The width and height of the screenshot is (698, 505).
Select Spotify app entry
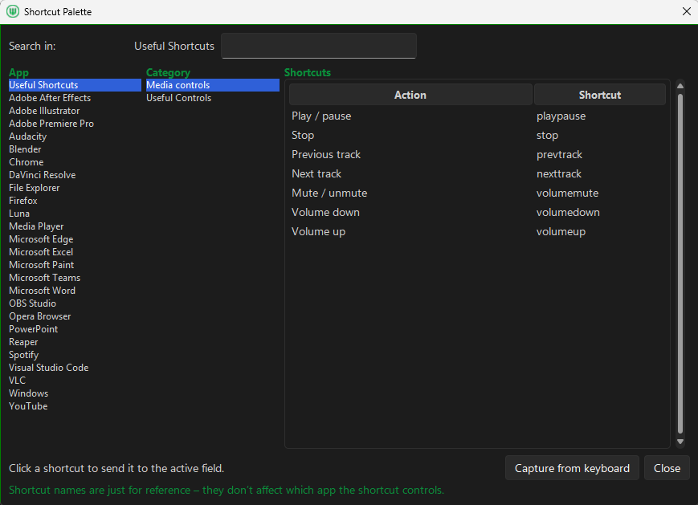(x=24, y=356)
